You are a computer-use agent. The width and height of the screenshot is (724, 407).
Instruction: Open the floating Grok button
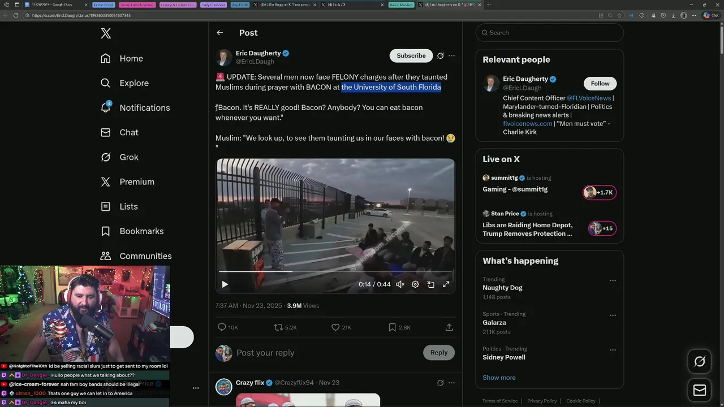pos(700,362)
